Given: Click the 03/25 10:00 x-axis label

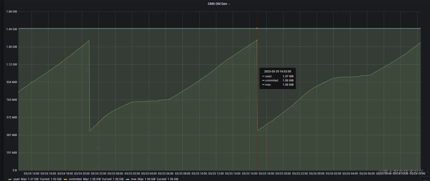Looking at the screenshot, I should (x=199, y=173).
